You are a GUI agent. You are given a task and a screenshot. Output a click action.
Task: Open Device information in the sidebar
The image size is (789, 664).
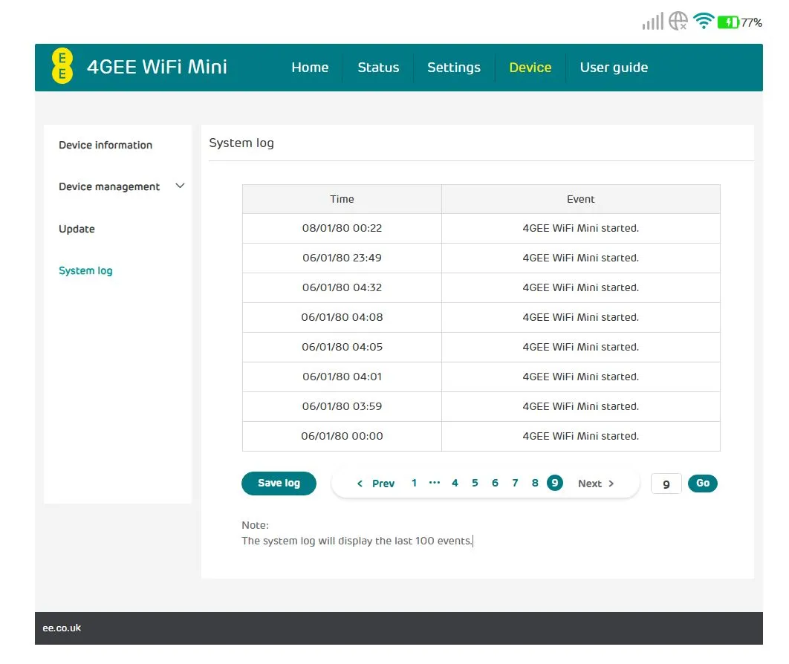coord(105,145)
